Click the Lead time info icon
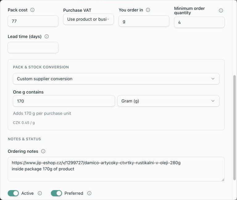The image size is (237, 200). (x=47, y=36)
